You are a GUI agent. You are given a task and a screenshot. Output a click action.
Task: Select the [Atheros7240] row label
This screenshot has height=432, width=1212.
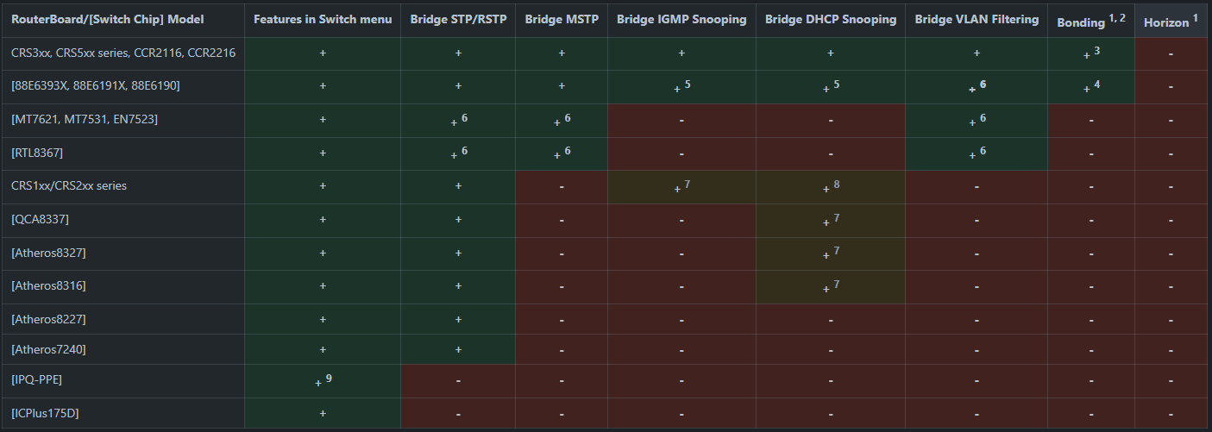tap(48, 349)
